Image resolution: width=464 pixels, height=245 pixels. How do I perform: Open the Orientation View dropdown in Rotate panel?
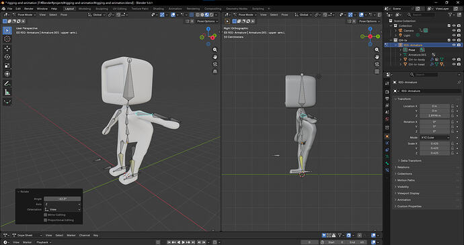63,209
